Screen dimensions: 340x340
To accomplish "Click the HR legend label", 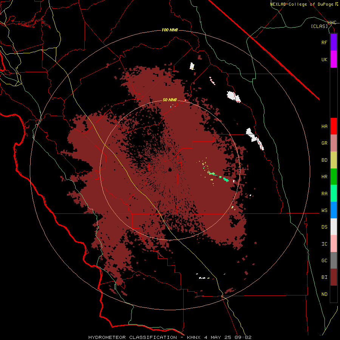I will (324, 177).
